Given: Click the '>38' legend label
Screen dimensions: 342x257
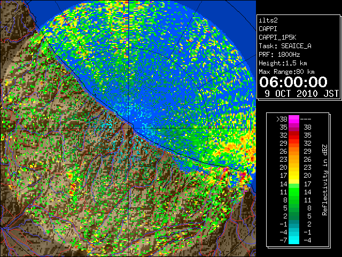Looking at the screenshot, I should (282, 119).
